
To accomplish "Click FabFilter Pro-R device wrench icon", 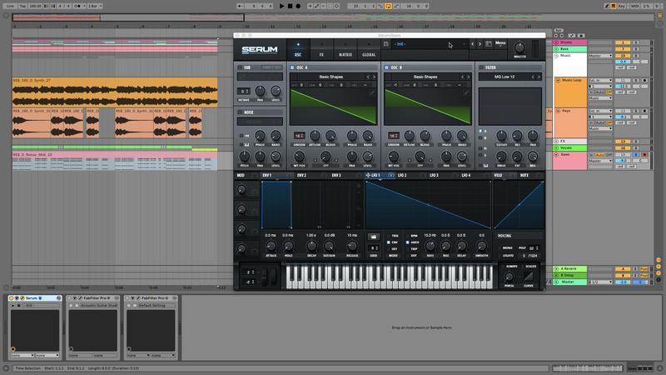I will [80, 298].
